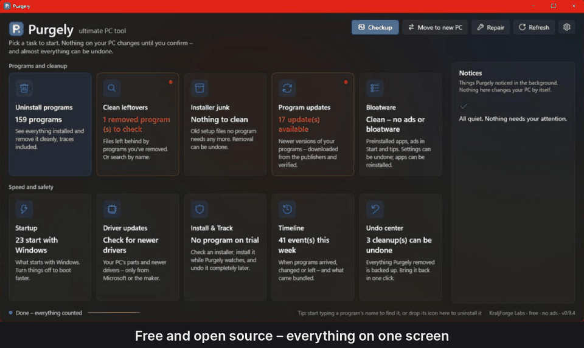Screen dimensions: 584x348
Task: Click the blue status dot beside Done
Action: pyautogui.click(x=11, y=313)
